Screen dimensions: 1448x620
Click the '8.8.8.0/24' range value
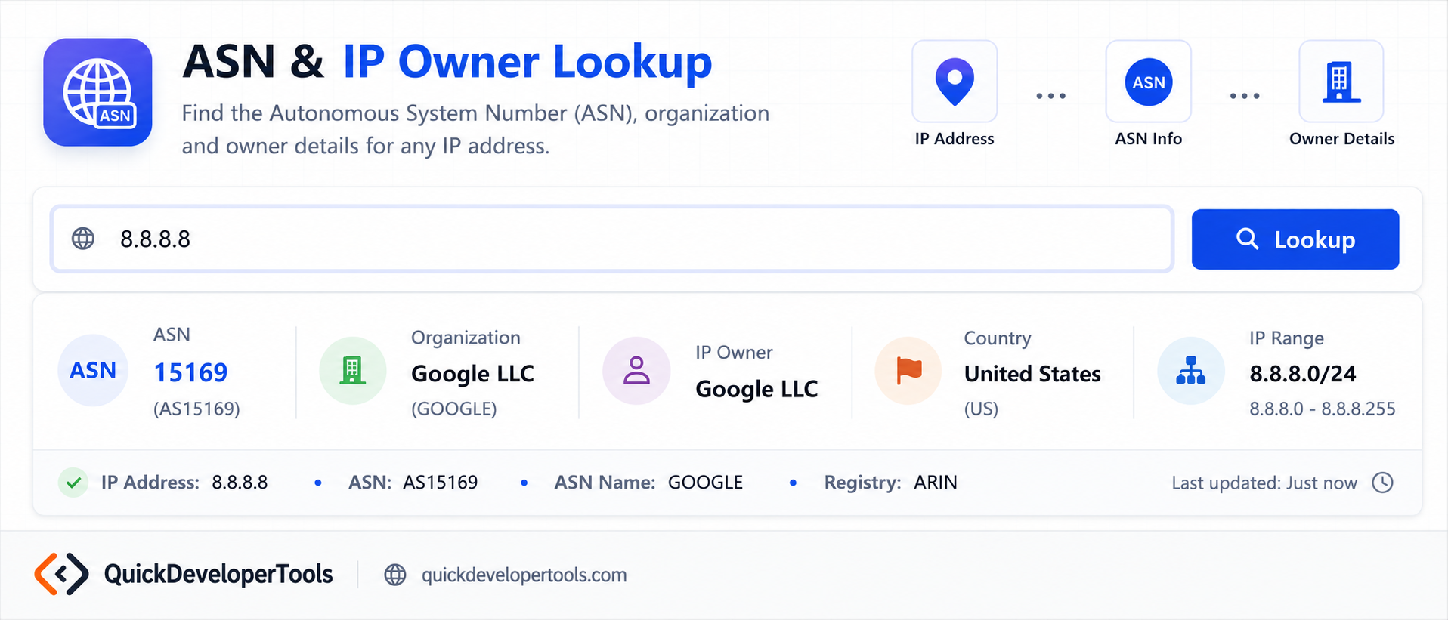pyautogui.click(x=1302, y=374)
